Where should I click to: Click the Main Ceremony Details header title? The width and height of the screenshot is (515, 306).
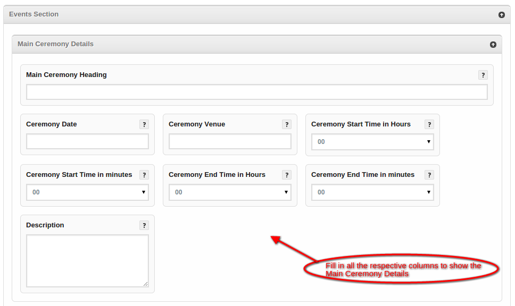tap(55, 44)
